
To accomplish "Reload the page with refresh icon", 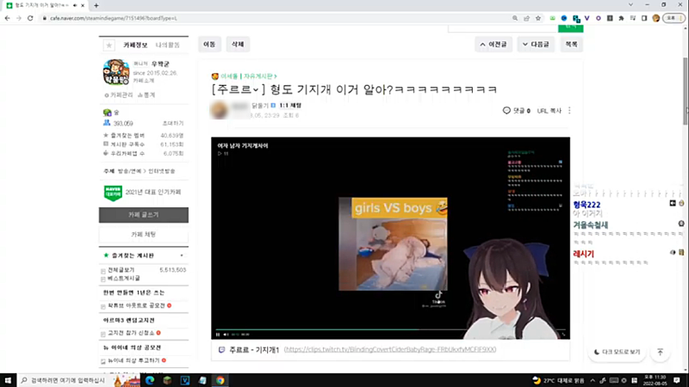I will click(x=30, y=18).
